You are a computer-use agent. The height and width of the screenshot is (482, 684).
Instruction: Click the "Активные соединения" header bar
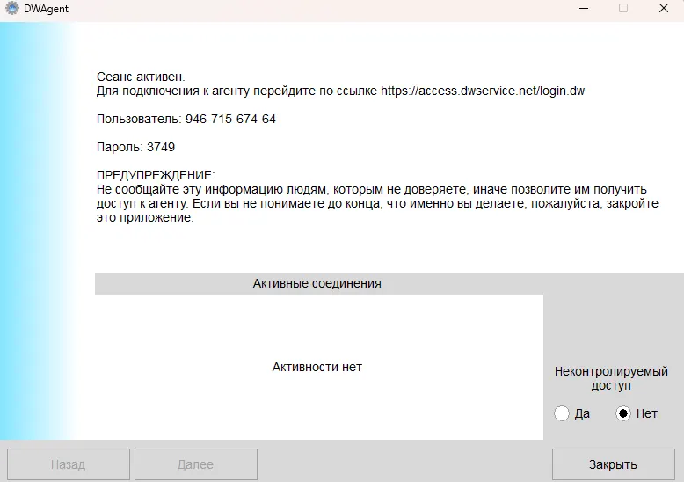click(317, 283)
